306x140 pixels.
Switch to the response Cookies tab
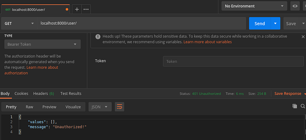(x=21, y=94)
